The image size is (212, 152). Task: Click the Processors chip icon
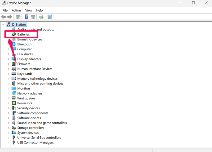point(14,103)
